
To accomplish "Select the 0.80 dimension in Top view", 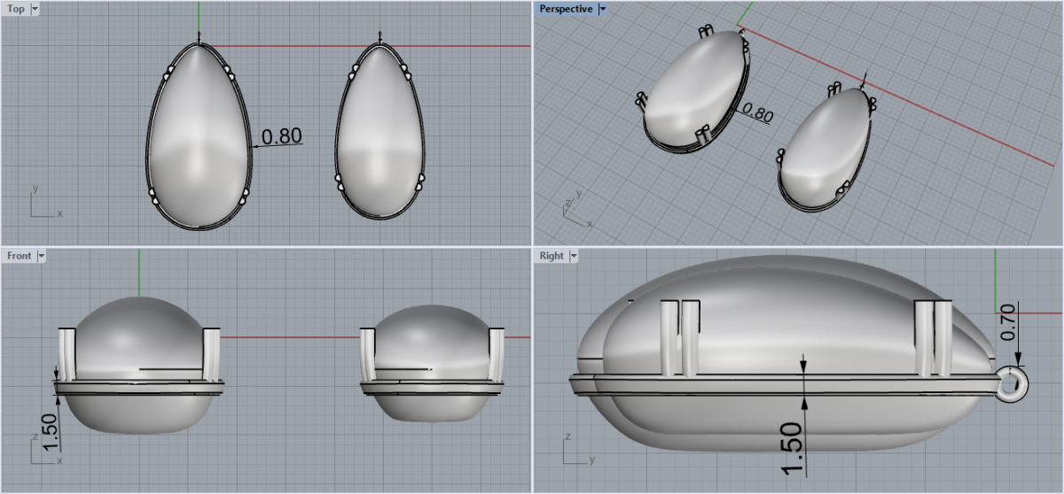I will pyautogui.click(x=284, y=136).
